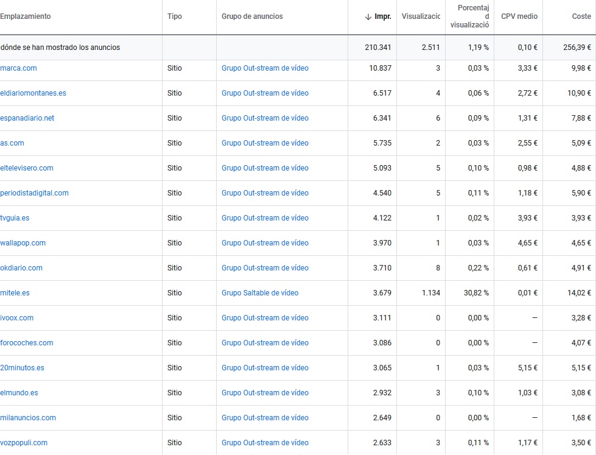Click the wallapop.com link

pos(23,243)
